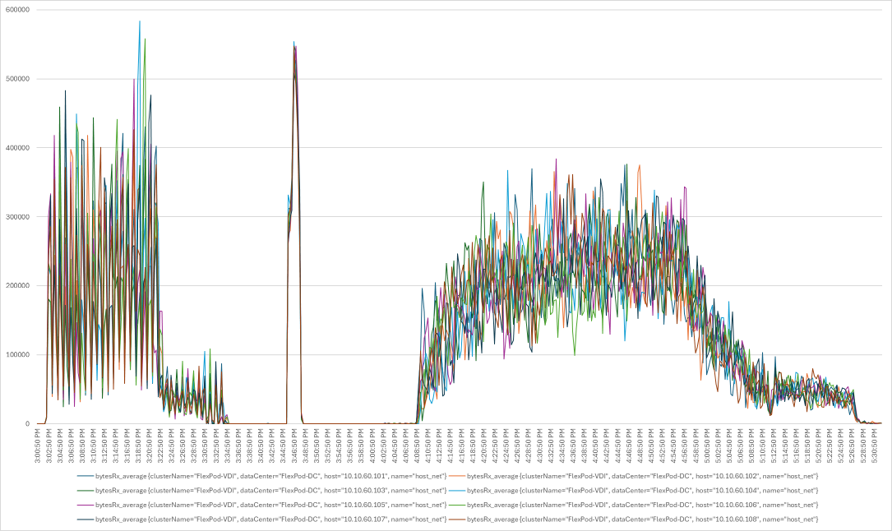Select legend text for host "10.10.60.102"

tap(643, 476)
